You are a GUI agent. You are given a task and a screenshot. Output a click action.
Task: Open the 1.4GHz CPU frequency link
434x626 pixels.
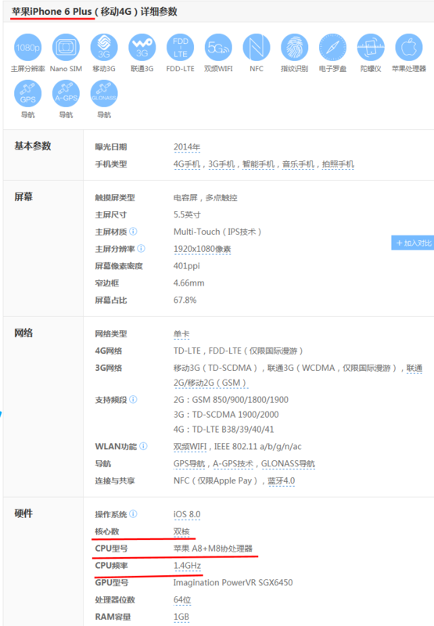click(187, 566)
